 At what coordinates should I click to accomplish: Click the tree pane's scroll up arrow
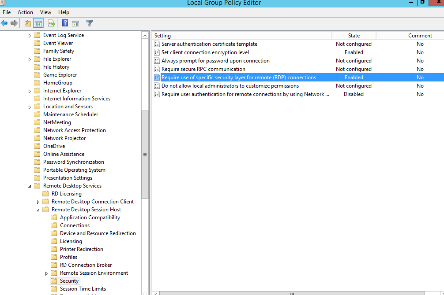145,35
